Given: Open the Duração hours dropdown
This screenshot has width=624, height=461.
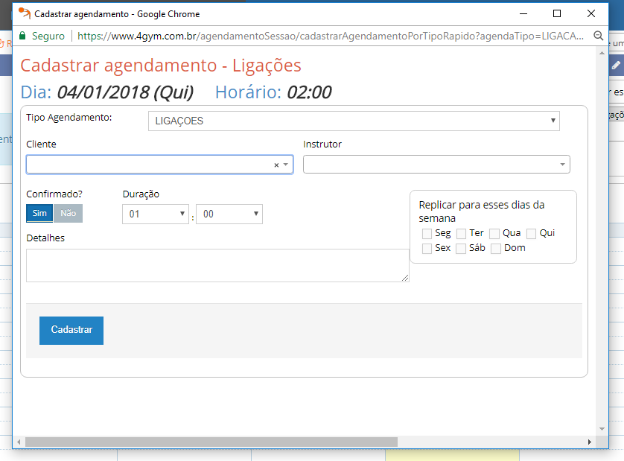Looking at the screenshot, I should click(x=156, y=214).
